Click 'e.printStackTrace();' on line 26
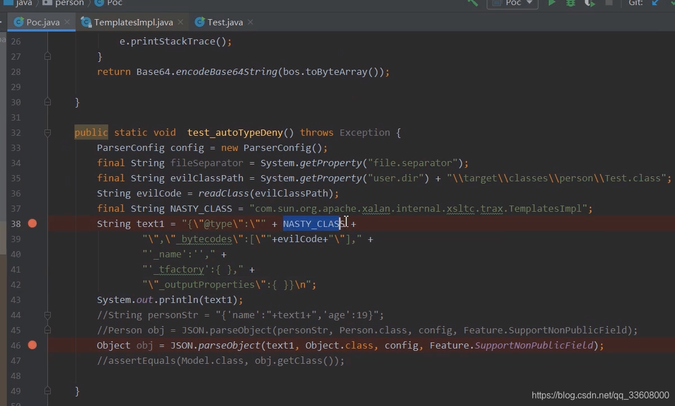The height and width of the screenshot is (406, 675). tap(175, 41)
